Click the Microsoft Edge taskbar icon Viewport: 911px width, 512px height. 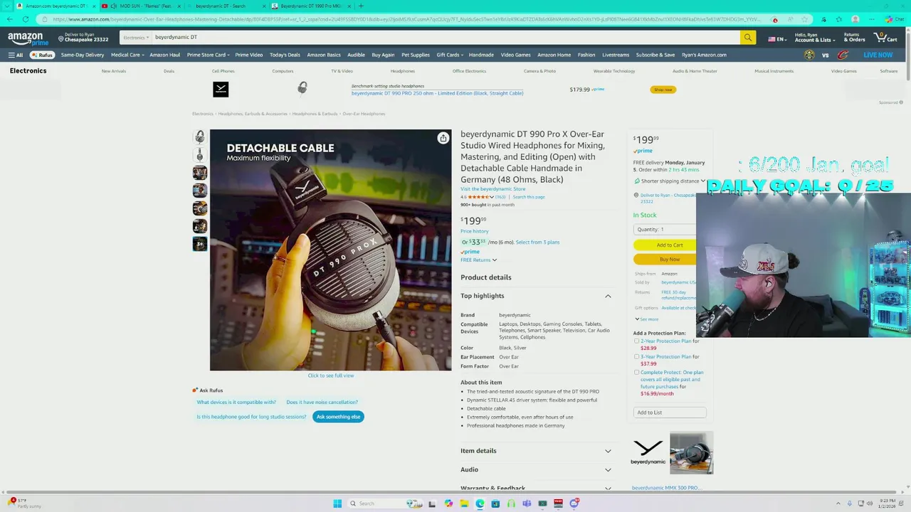480,503
